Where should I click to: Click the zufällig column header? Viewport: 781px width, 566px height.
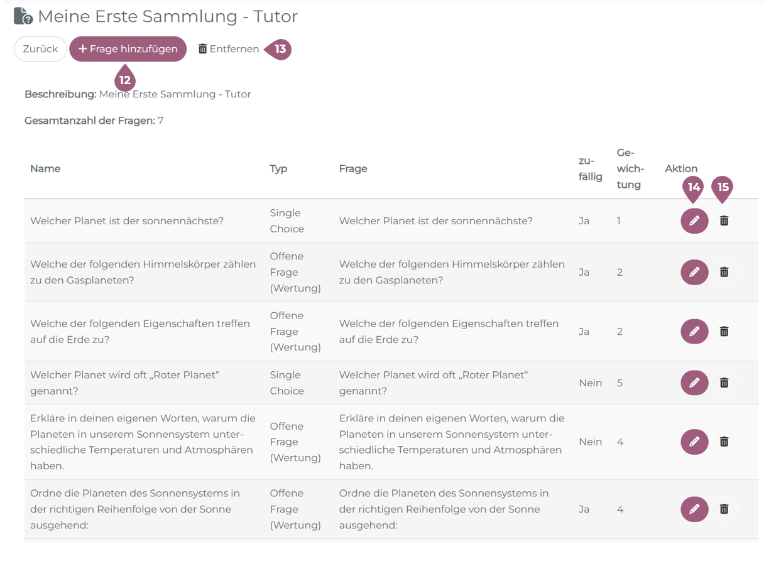(x=590, y=168)
